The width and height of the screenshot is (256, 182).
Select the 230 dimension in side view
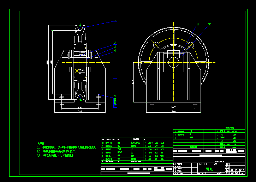tap(80, 107)
